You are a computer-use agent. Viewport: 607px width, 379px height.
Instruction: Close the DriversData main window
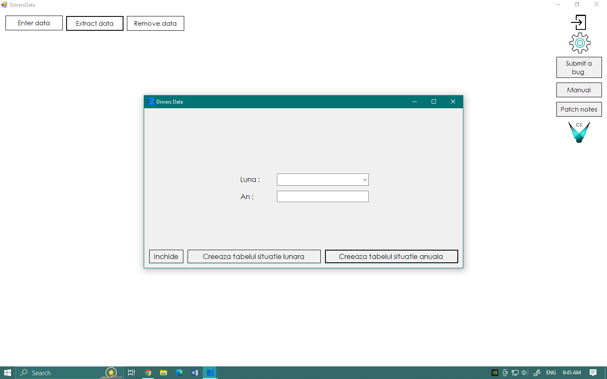(596, 5)
